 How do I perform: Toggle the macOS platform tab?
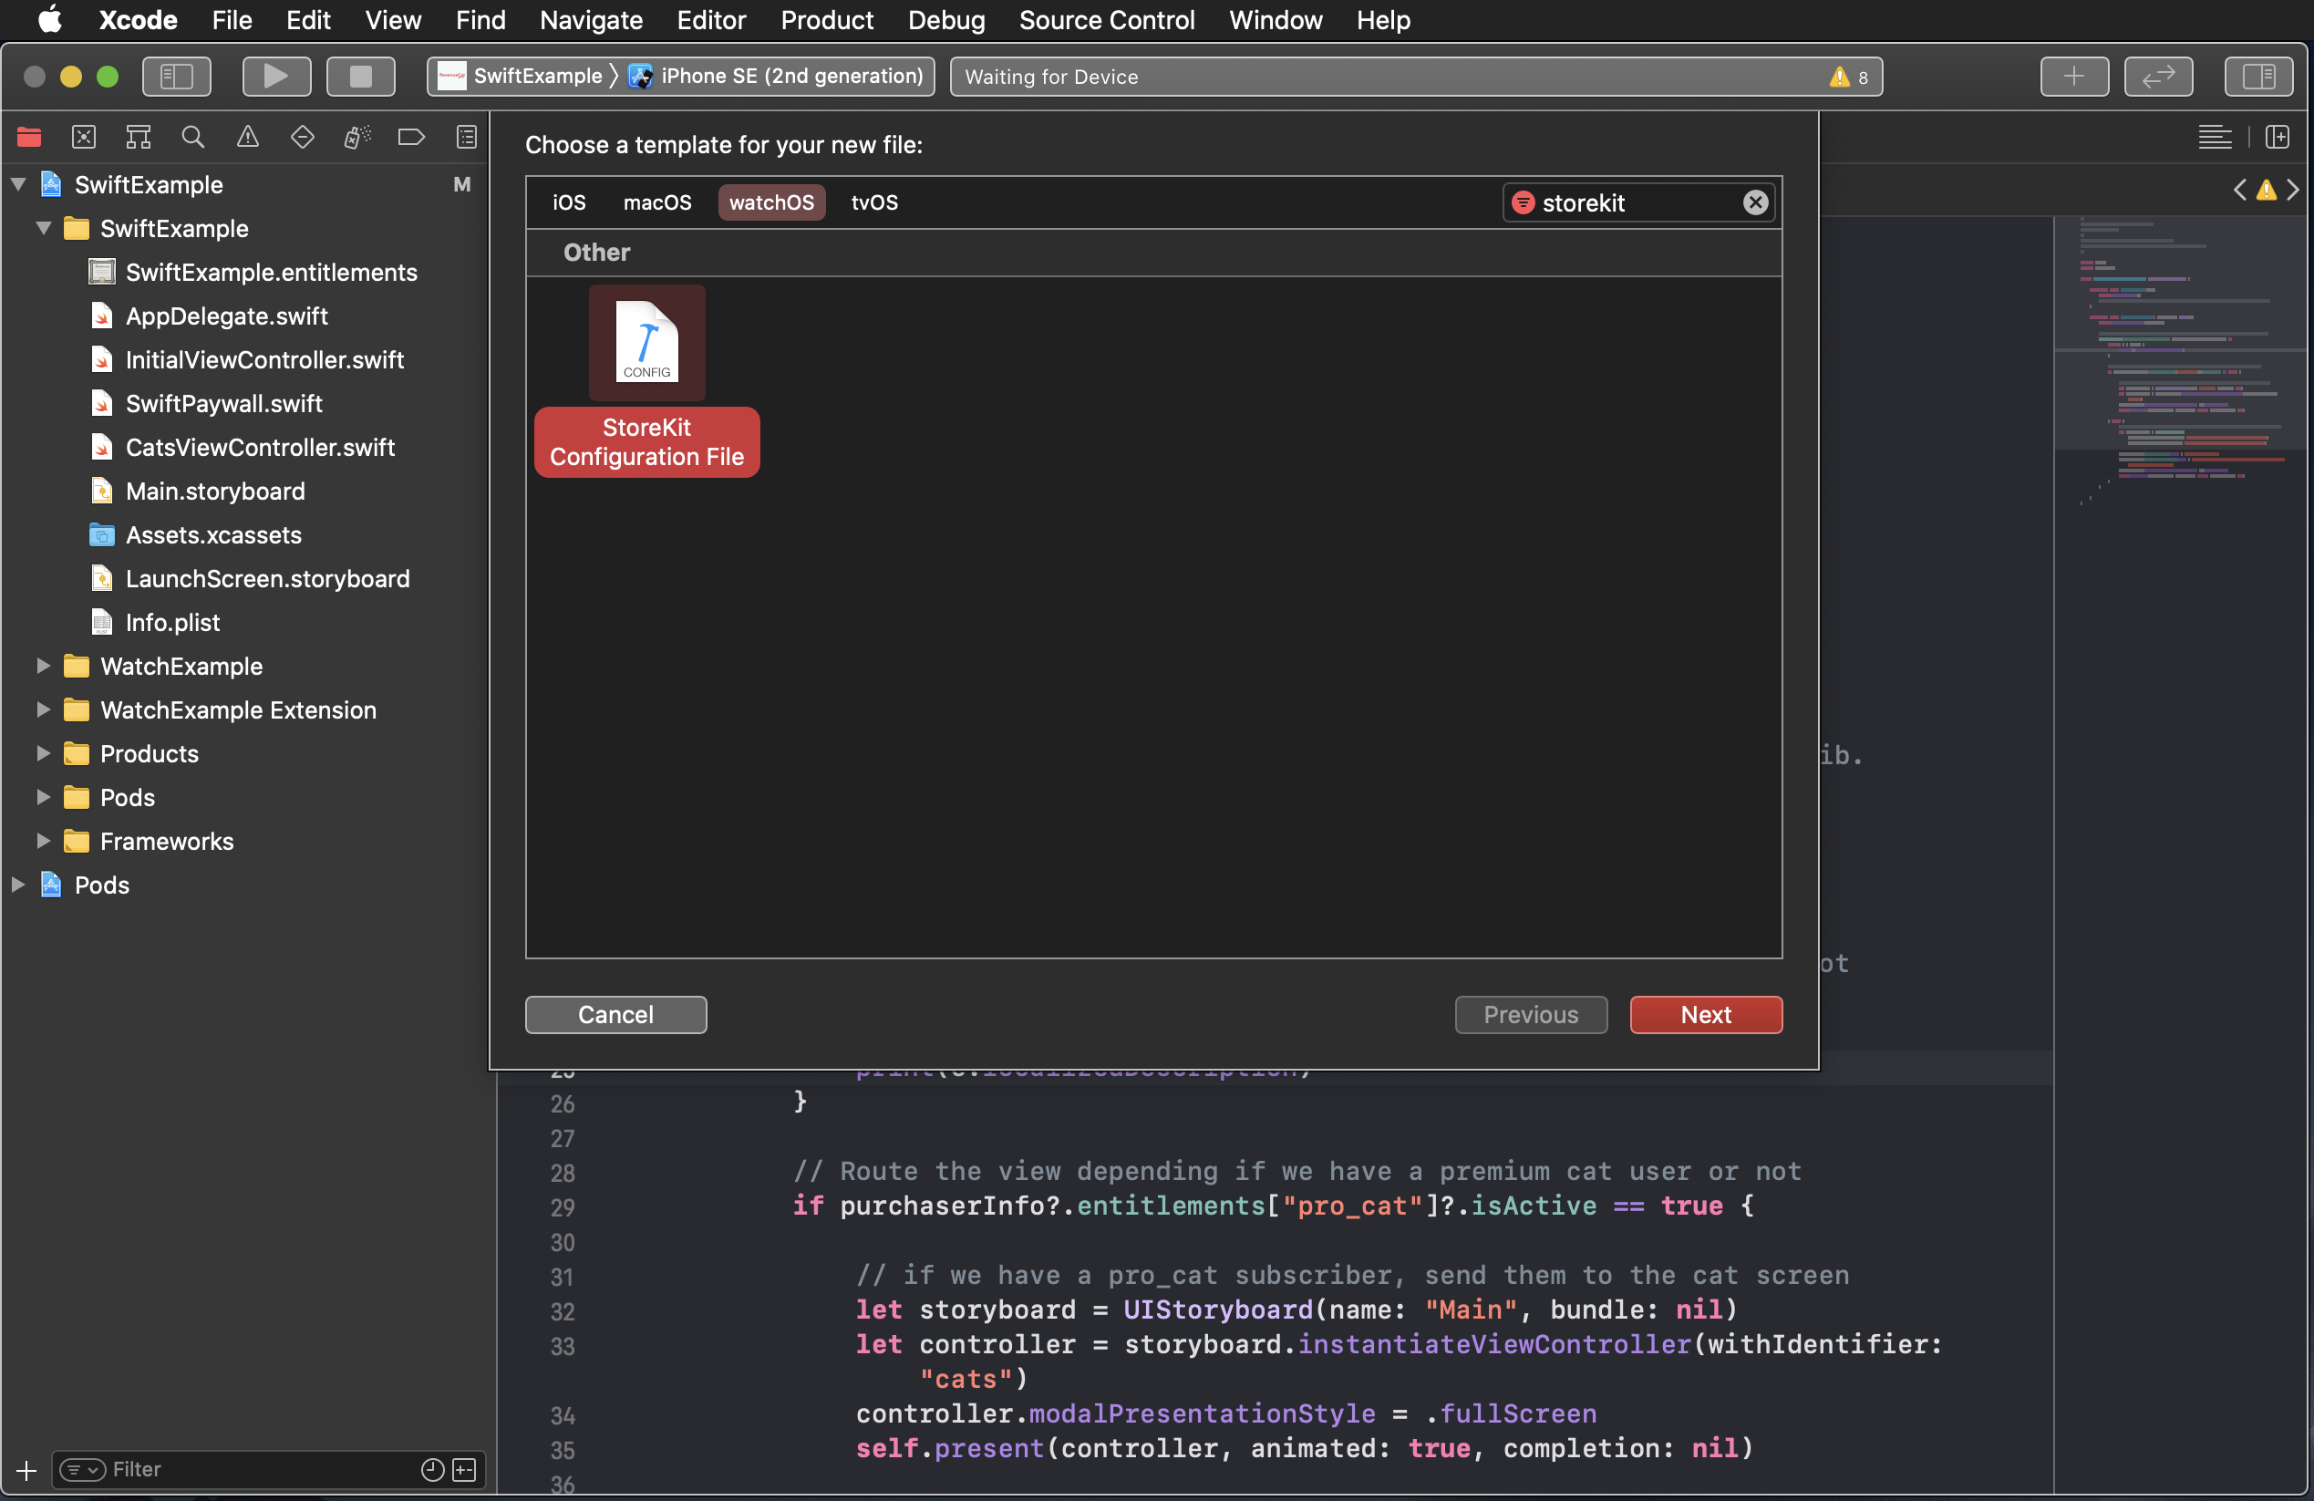[x=657, y=202]
